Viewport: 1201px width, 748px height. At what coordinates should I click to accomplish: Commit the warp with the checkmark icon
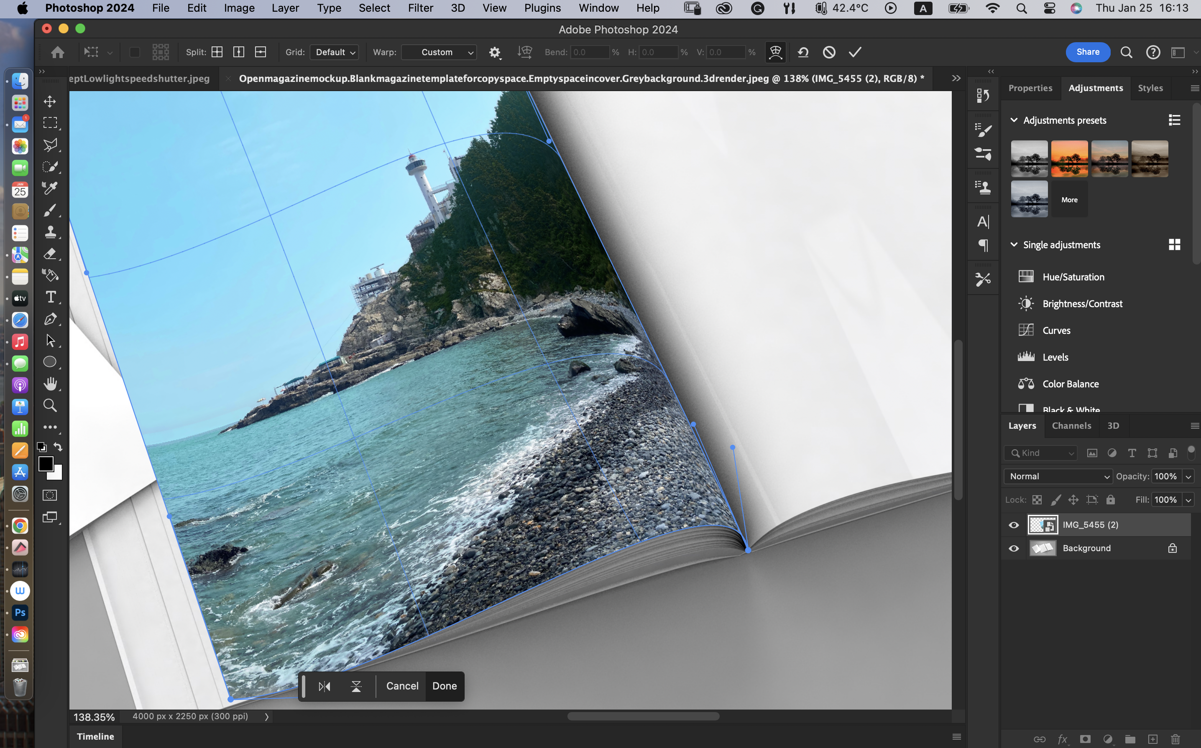(x=855, y=52)
